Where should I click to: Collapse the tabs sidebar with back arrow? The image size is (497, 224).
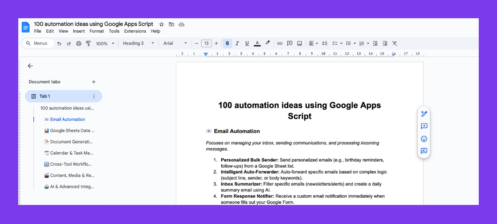click(x=30, y=66)
